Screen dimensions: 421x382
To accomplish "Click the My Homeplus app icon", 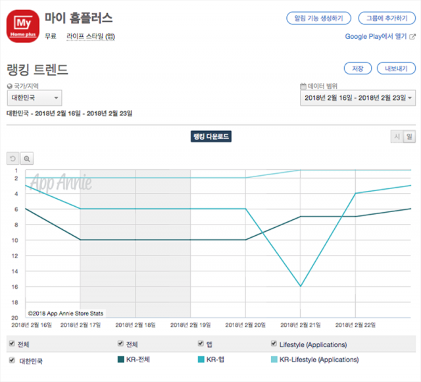I will coord(22,26).
